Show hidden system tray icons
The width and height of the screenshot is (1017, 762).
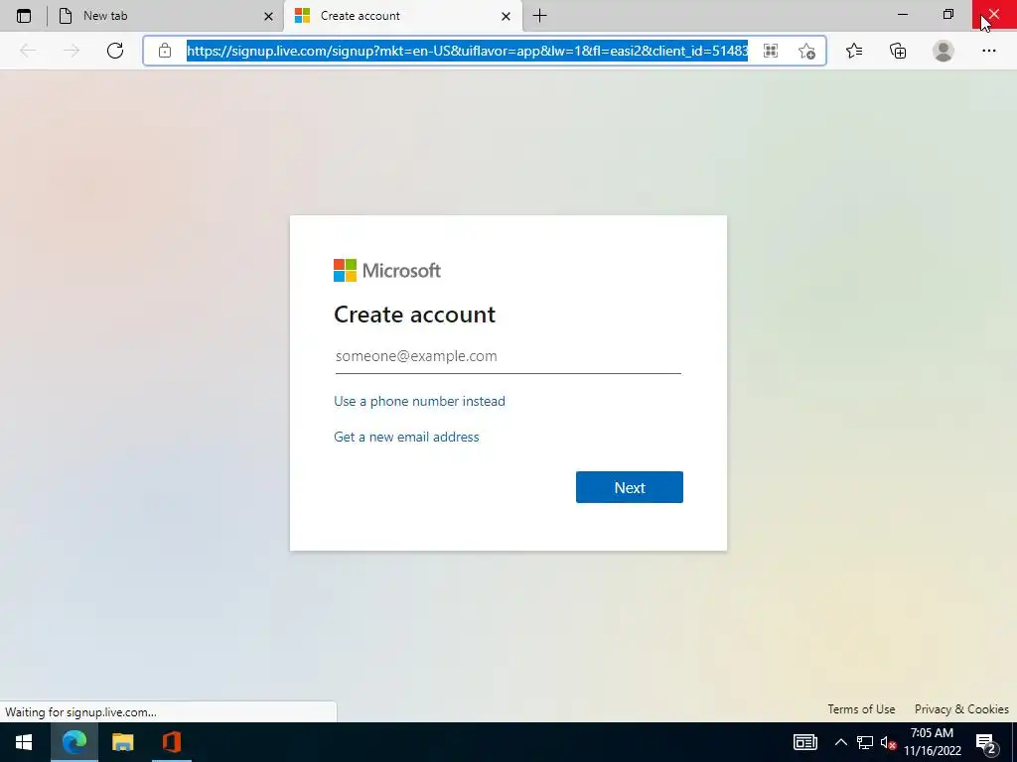840,742
